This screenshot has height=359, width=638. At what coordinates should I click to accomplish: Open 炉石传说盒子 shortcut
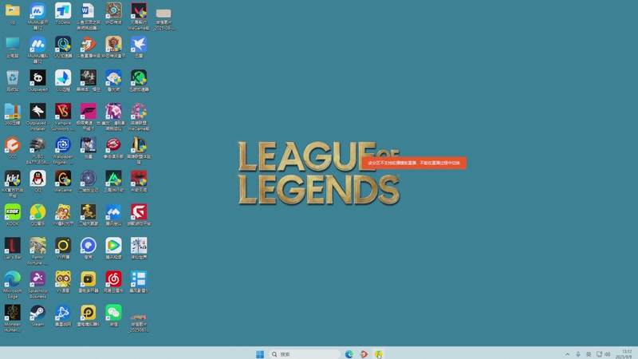click(113, 47)
